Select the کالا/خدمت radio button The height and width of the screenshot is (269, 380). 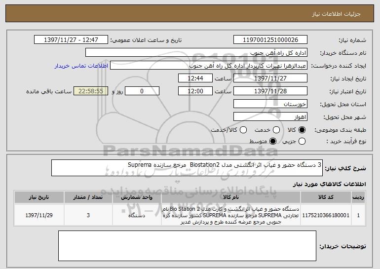point(243,130)
